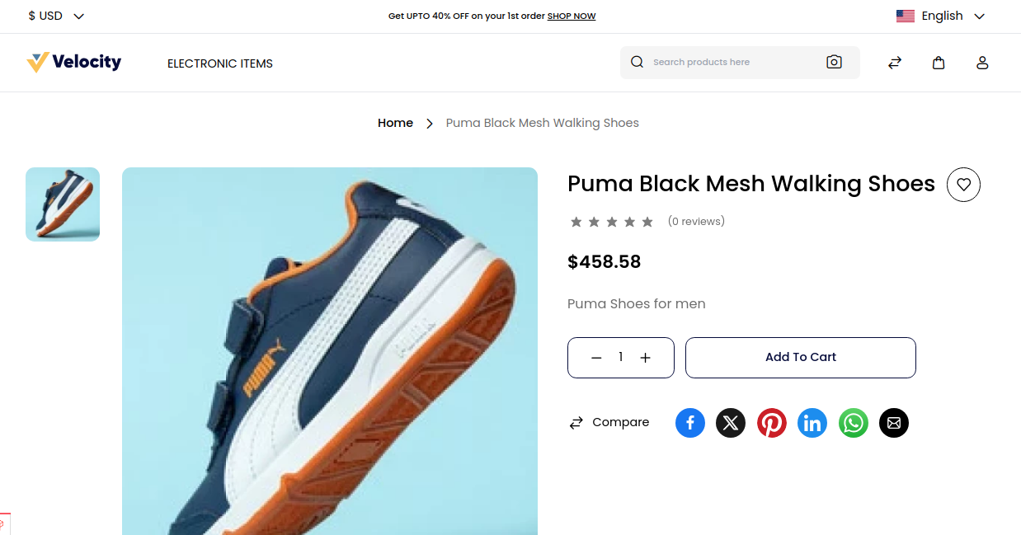Image resolution: width=1021 pixels, height=535 pixels.
Task: Open the shopping bag cart icon
Action: 939,63
